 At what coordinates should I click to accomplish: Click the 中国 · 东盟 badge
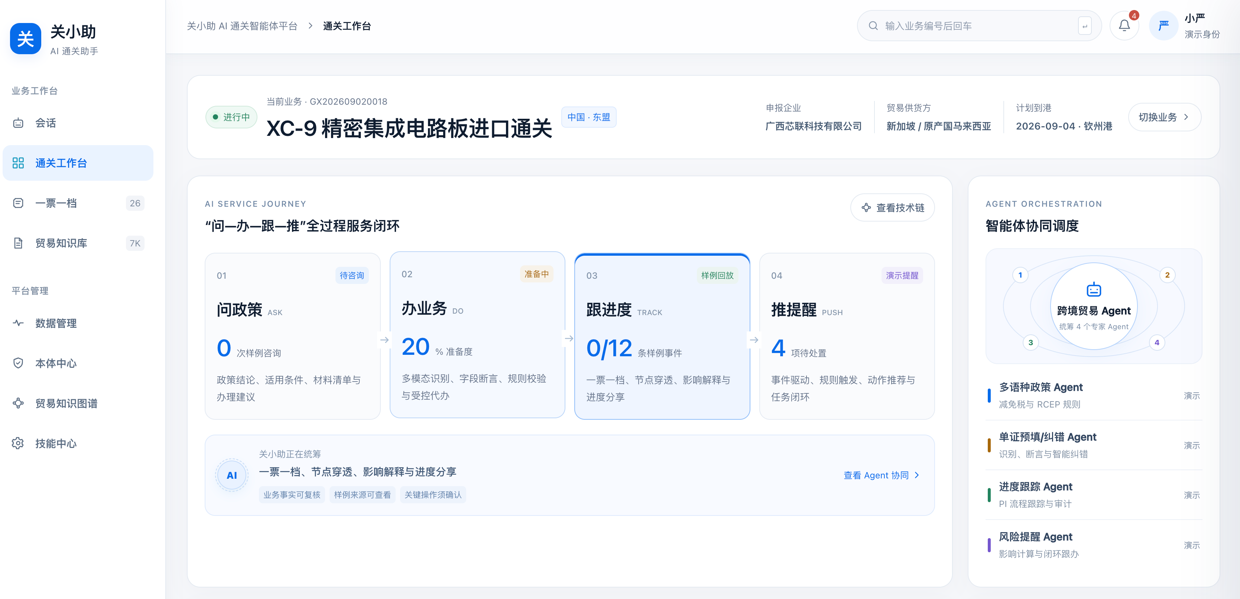point(589,117)
